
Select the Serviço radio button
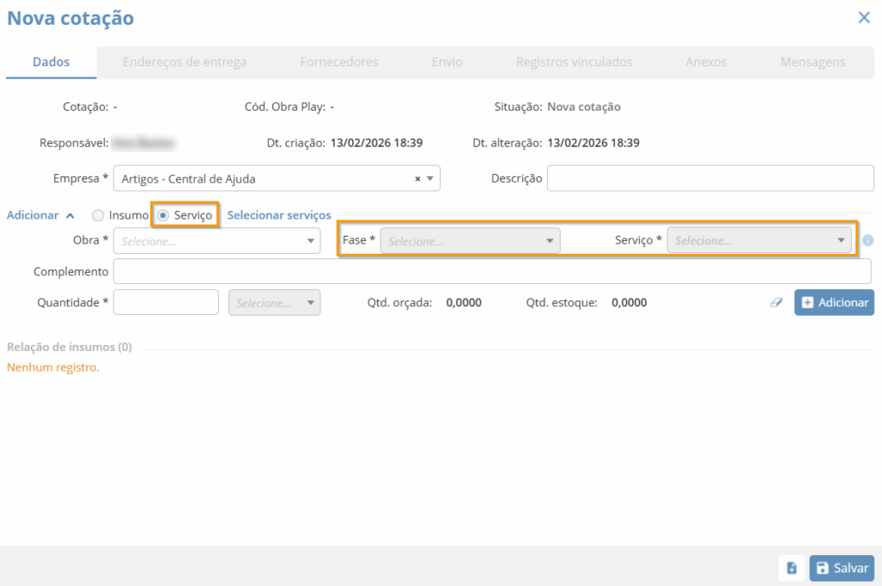(x=164, y=215)
